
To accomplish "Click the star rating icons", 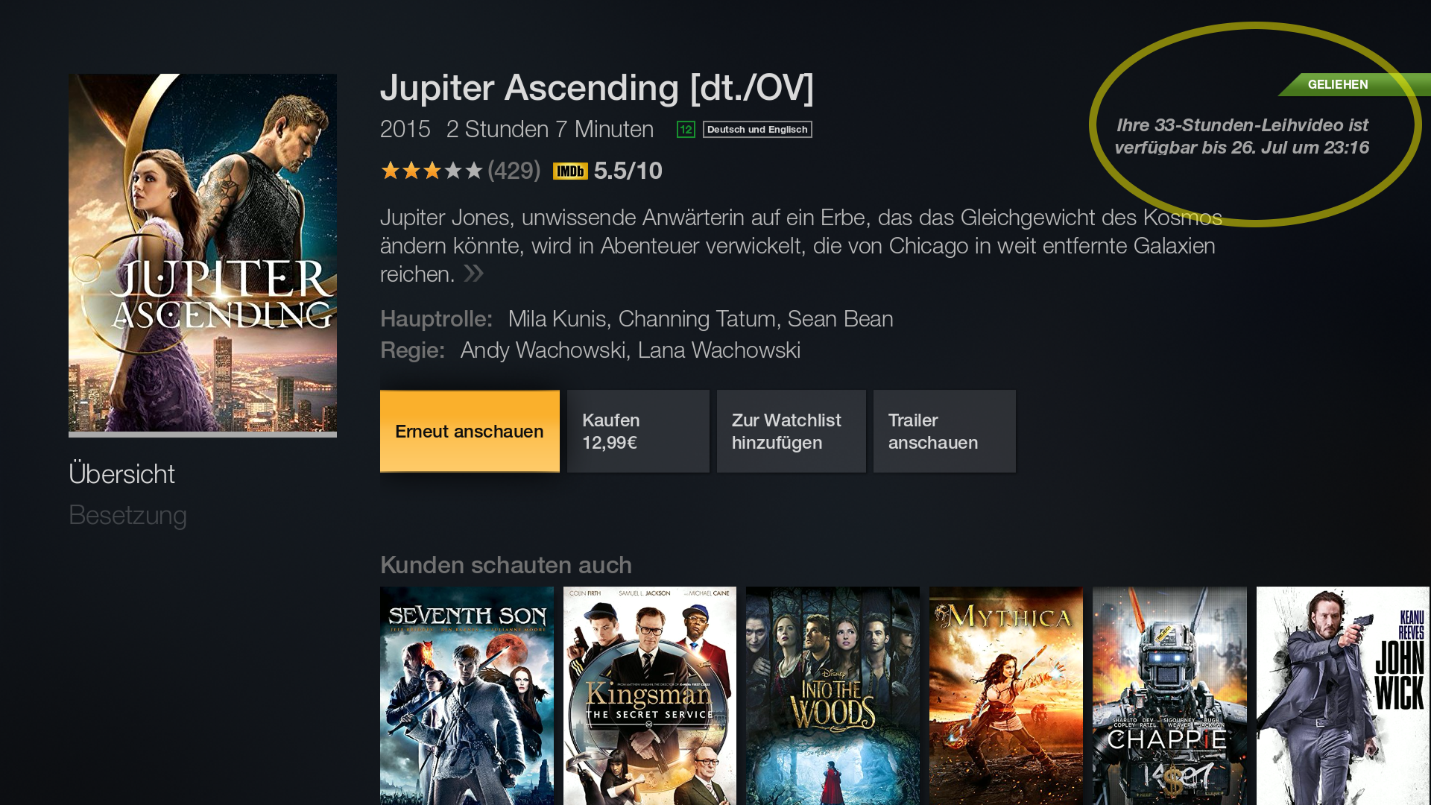I will click(x=432, y=171).
